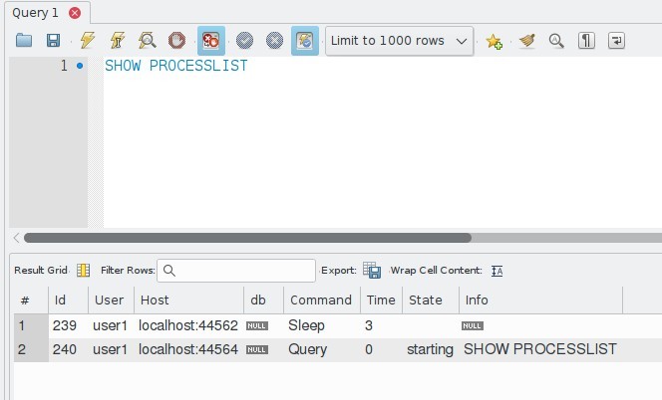
Task: Select the Time cell showing 3
Action: click(381, 325)
